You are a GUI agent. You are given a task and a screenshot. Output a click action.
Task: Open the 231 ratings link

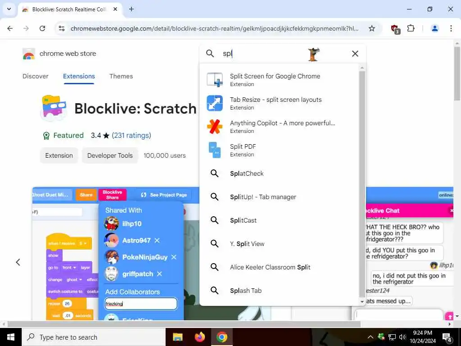[131, 135]
